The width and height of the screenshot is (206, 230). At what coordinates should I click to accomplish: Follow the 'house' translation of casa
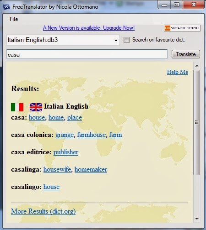click(x=37, y=117)
